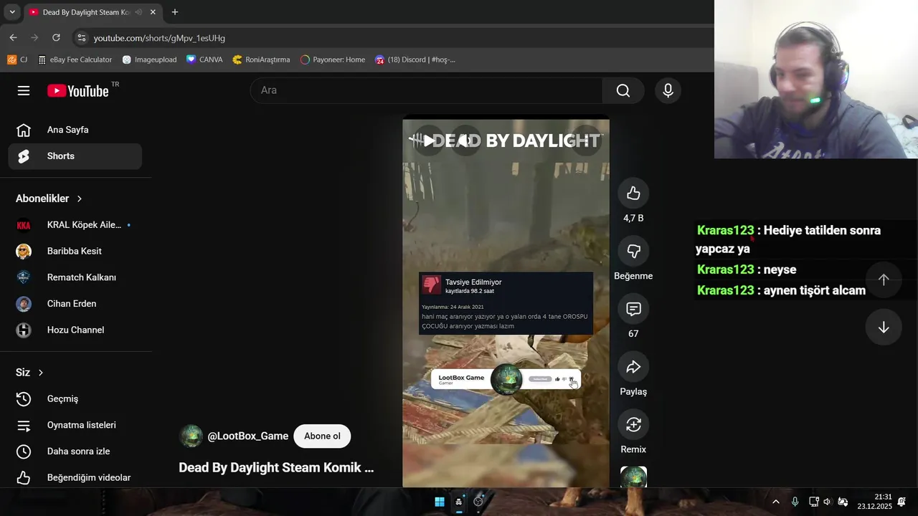Open the network icon in system tray
The width and height of the screenshot is (918, 516).
click(x=814, y=502)
